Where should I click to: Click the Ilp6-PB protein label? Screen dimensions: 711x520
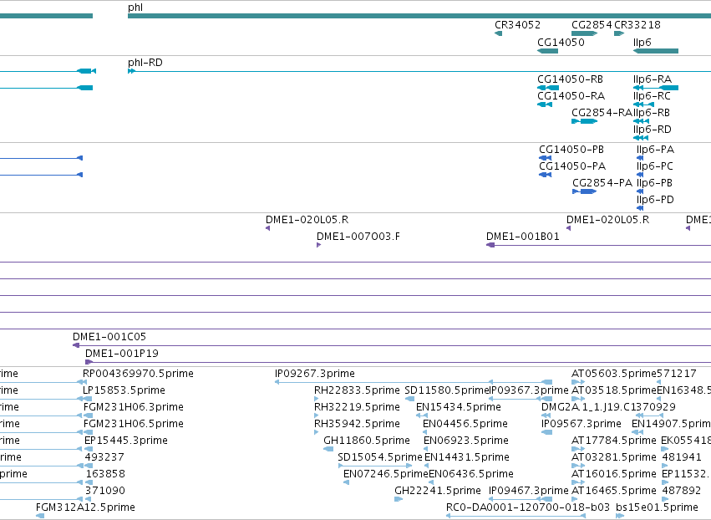(654, 183)
